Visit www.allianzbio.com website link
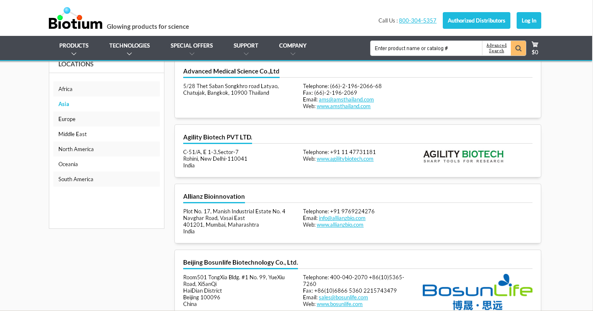 tap(340, 225)
